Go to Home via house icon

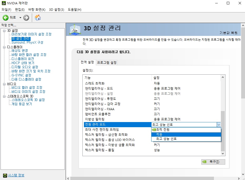38,18
